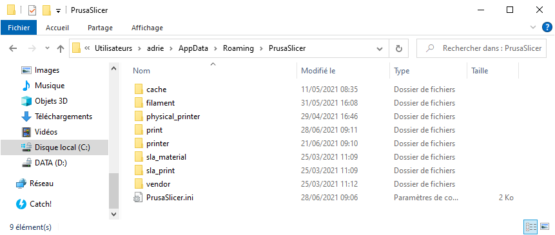Image resolution: width=555 pixels, height=235 pixels.
Task: Click the Up one level arrow
Action: click(x=61, y=49)
